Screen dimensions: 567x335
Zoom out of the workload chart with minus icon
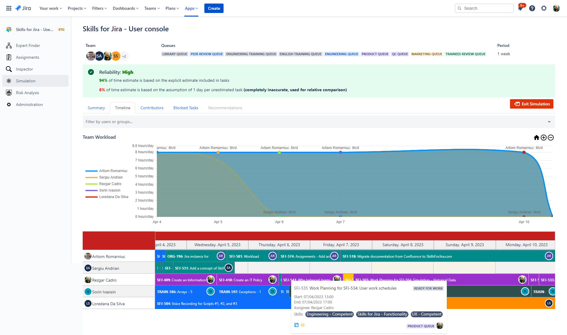coord(551,137)
